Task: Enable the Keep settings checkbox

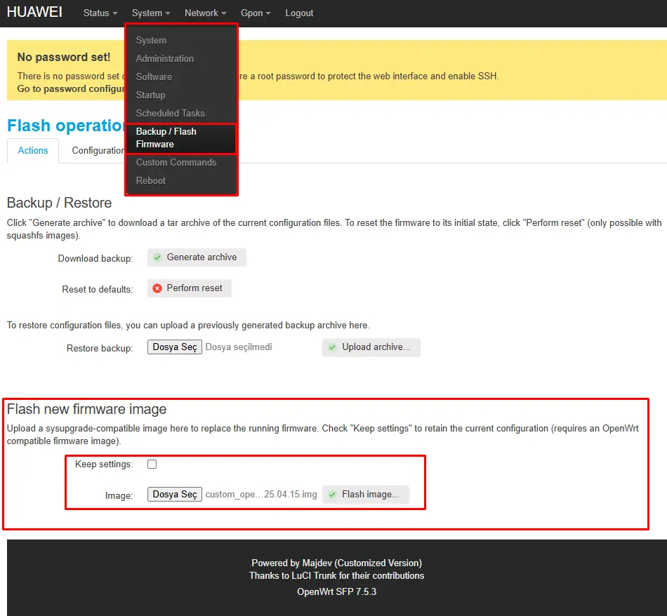Action: tap(152, 464)
